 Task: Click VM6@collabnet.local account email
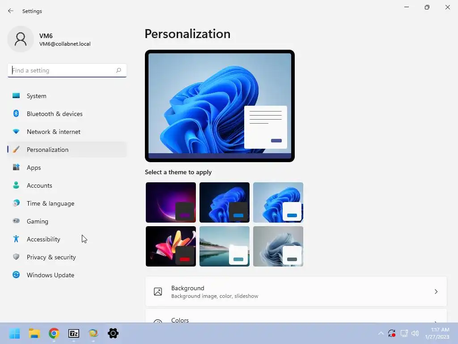click(x=65, y=44)
